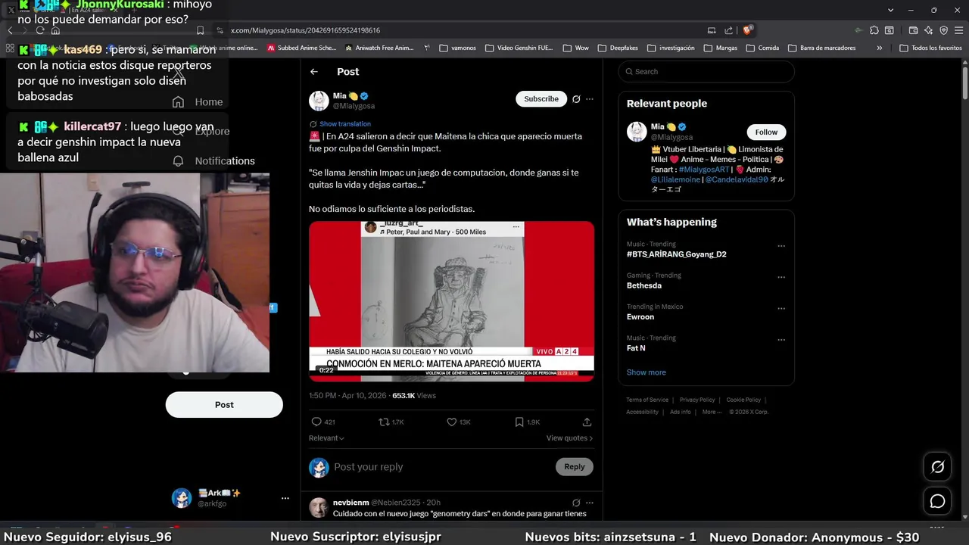Open Brave Leo AI sparkle icon
969x545 pixels.
[x=928, y=30]
